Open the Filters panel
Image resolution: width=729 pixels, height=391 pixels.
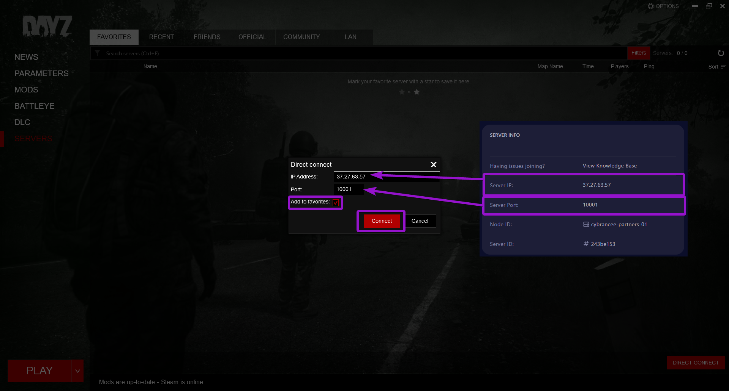[638, 53]
